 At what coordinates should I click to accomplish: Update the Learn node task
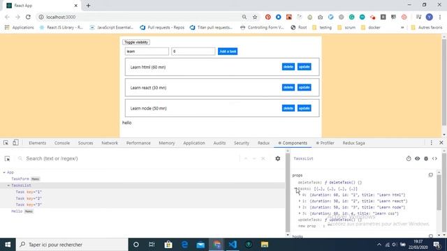305,108
